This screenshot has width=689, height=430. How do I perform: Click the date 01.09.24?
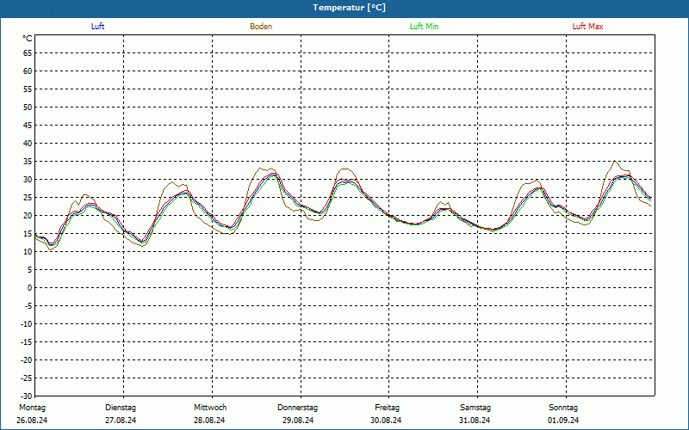click(563, 421)
